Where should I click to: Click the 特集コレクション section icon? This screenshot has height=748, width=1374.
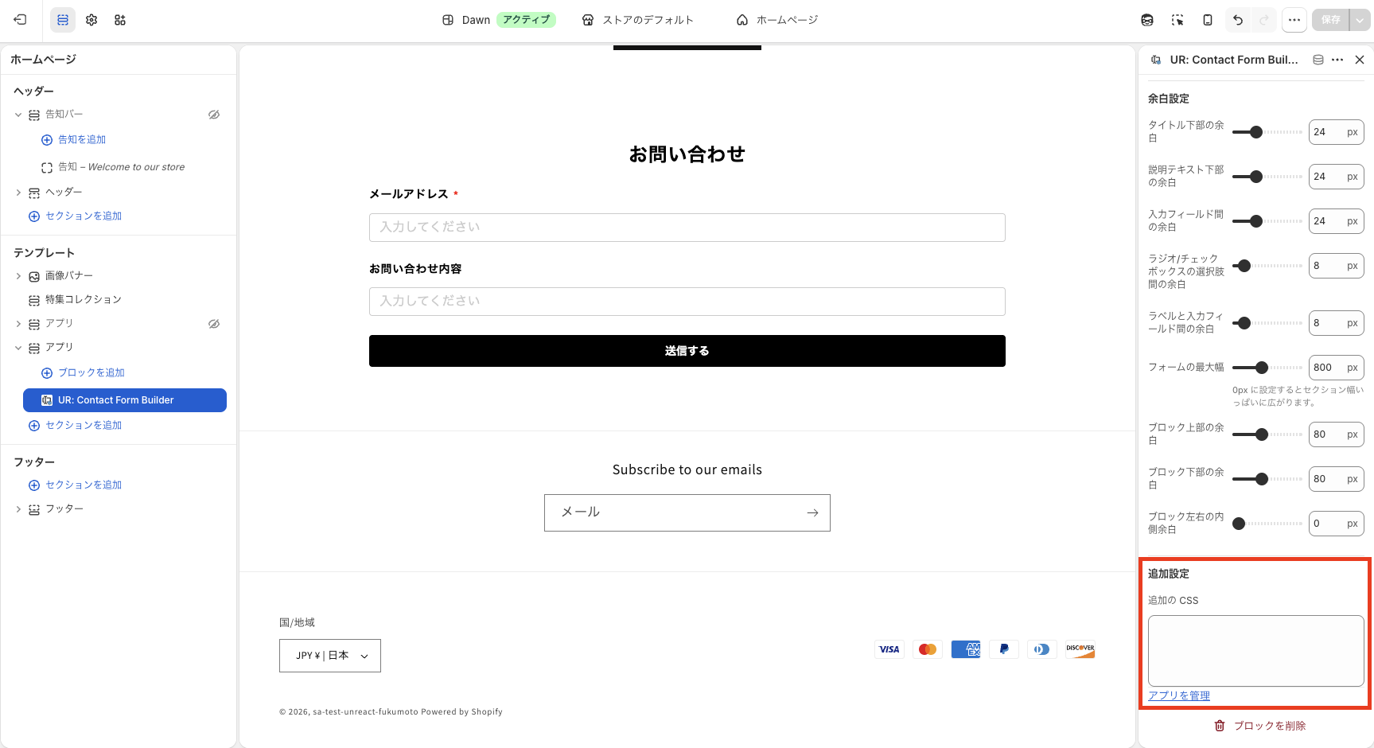click(34, 301)
